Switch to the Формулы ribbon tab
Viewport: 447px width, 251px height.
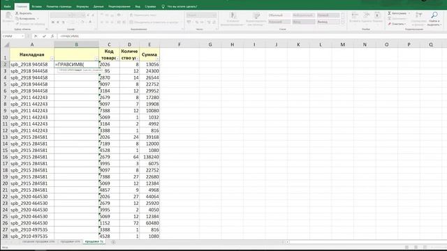[82, 6]
